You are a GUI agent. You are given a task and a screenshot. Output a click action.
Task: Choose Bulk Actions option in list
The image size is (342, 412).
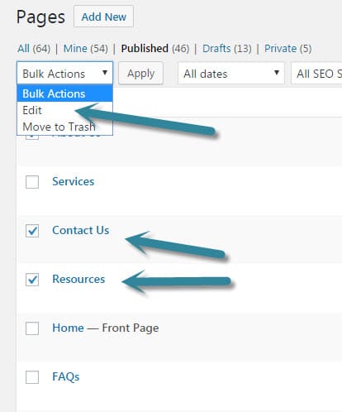tap(64, 93)
